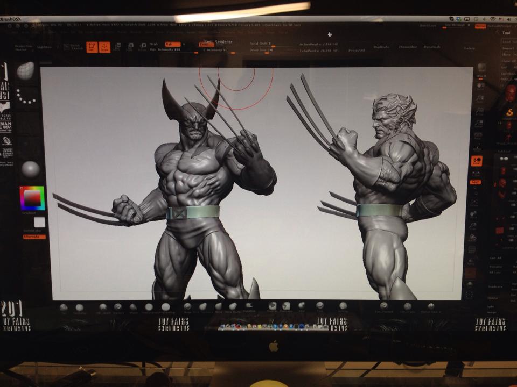Click All Low in the SubTool panel
The image size is (517, 387).
[x=495, y=273]
